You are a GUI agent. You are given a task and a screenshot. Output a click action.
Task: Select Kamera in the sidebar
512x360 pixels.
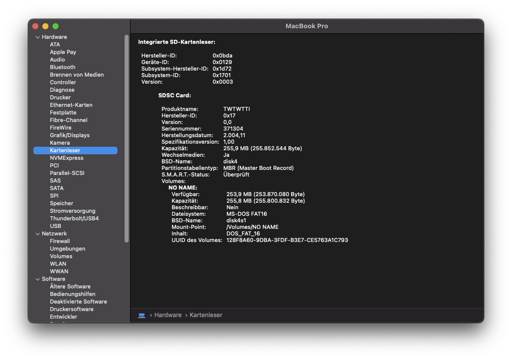point(60,143)
